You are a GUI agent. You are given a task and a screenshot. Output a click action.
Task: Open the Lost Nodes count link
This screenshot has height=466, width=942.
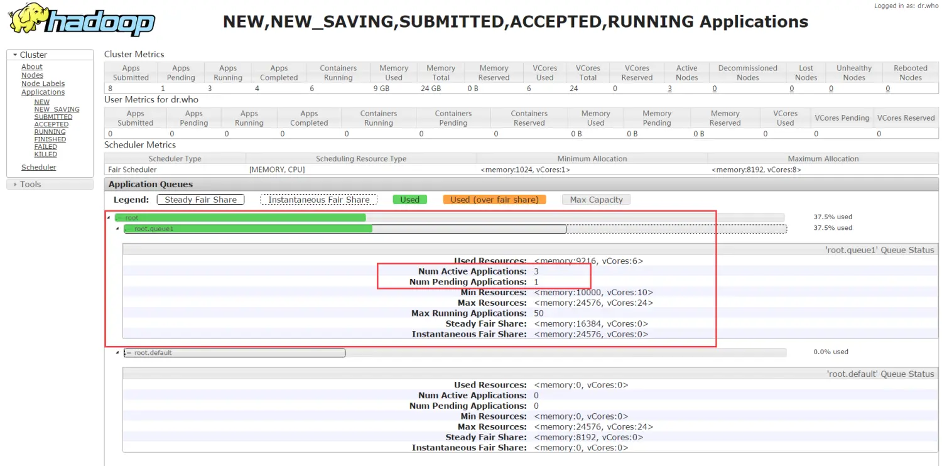point(792,89)
